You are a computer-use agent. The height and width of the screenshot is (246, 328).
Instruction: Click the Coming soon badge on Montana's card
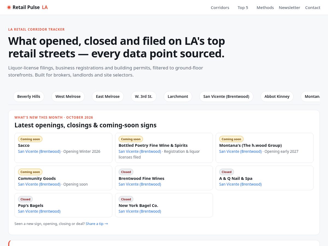point(231,139)
